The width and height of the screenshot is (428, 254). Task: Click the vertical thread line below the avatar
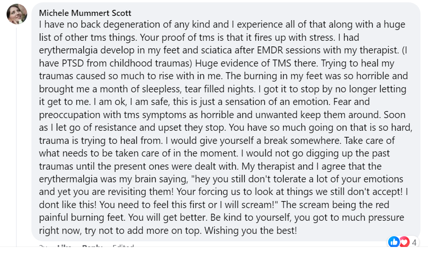[x=16, y=141]
